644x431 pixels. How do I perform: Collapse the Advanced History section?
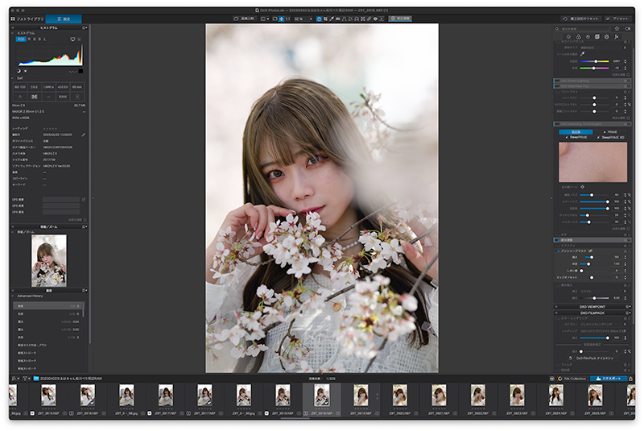pyautogui.click(x=13, y=296)
